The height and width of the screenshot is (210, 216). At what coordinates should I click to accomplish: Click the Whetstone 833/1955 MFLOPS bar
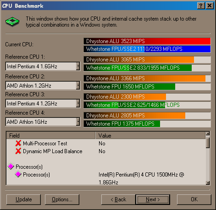pyautogui.click(x=147, y=68)
